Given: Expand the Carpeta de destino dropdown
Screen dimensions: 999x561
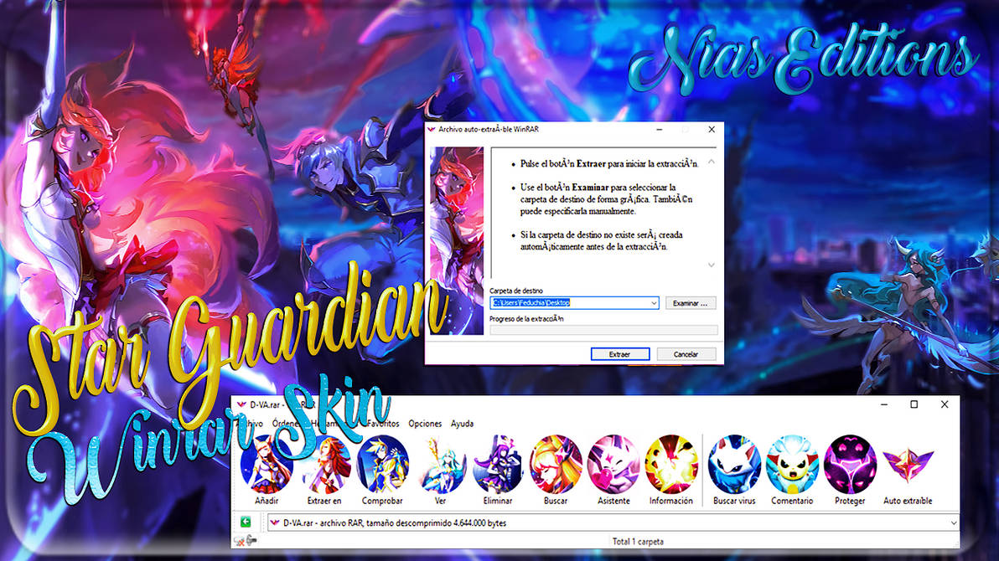Looking at the screenshot, I should (x=654, y=302).
